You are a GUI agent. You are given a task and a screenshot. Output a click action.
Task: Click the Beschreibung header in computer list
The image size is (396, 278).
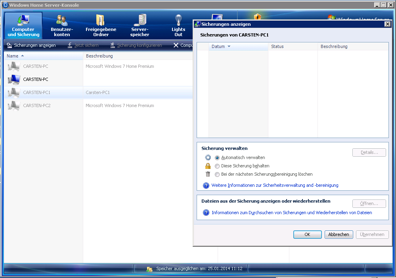(x=138, y=56)
